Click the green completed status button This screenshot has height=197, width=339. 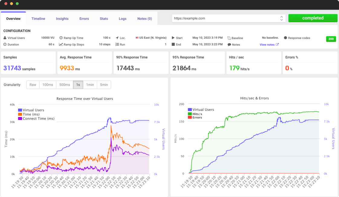313,18
